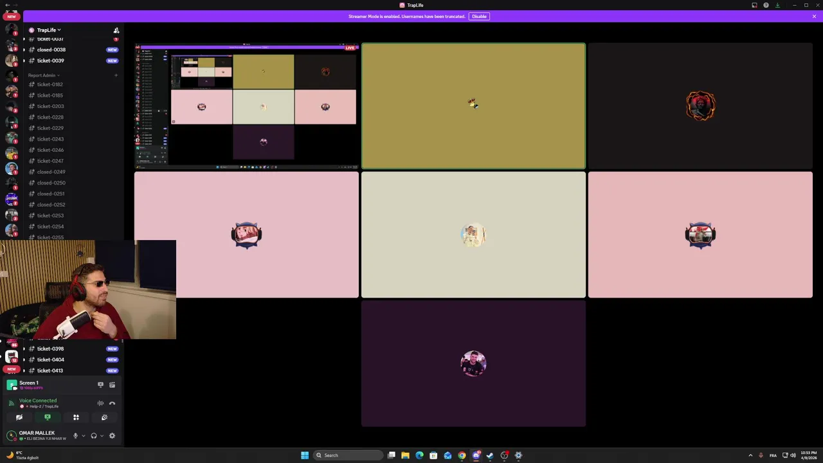Focus the black tile with red avatar
The width and height of the screenshot is (823, 463).
(x=700, y=106)
